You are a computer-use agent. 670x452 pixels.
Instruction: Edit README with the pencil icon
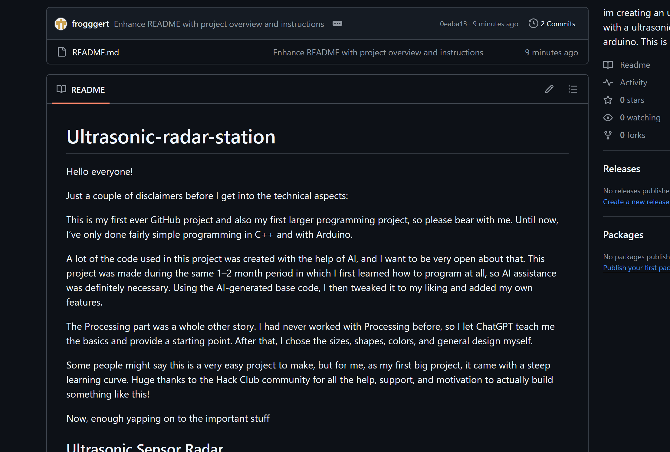click(549, 89)
